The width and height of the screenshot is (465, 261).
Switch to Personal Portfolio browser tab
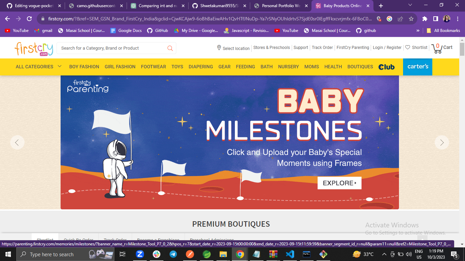click(277, 6)
